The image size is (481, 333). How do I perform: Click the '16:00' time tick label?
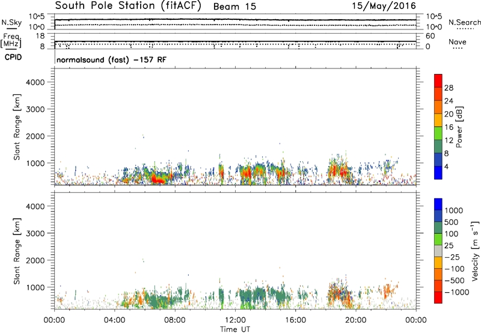pos(295,320)
